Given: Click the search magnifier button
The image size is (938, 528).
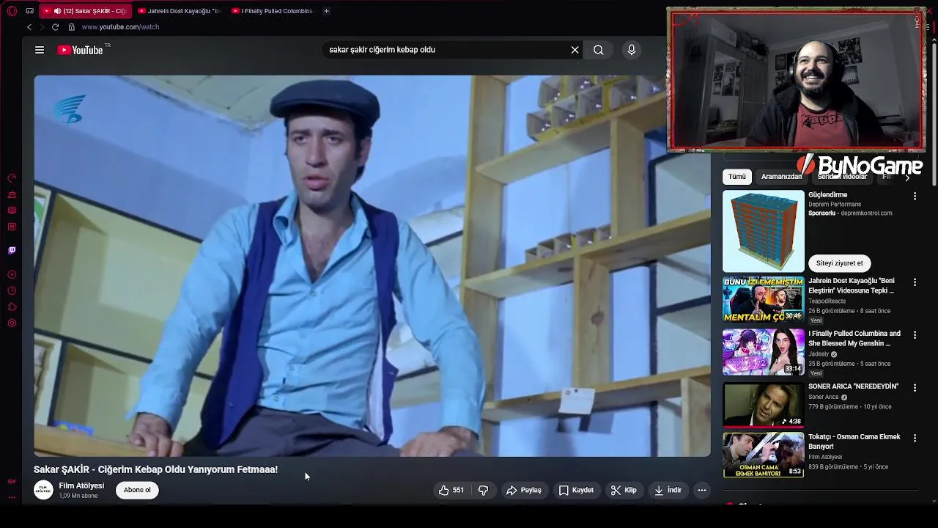Looking at the screenshot, I should tap(599, 50).
